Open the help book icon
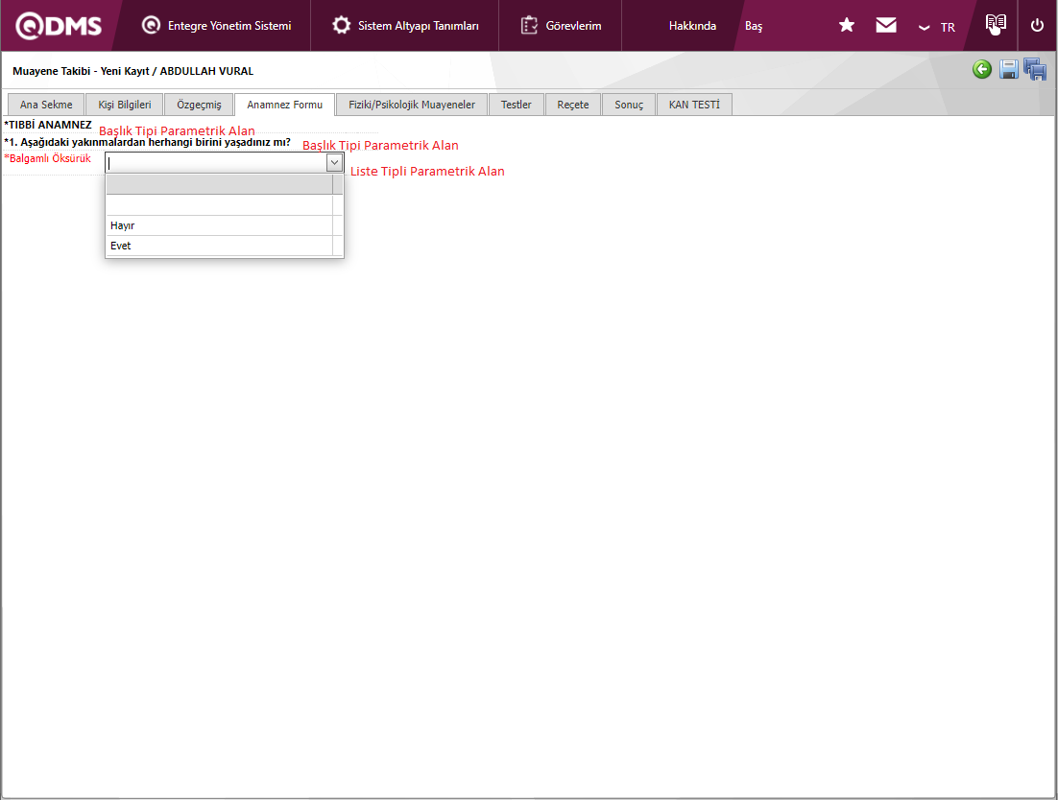This screenshot has width=1058, height=800. [x=996, y=24]
